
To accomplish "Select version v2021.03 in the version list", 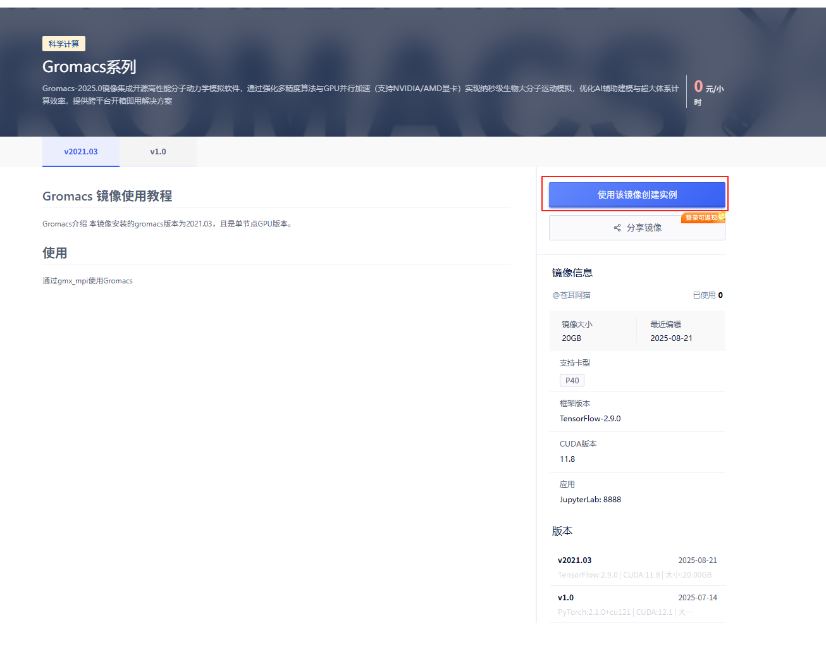I will coord(637,567).
